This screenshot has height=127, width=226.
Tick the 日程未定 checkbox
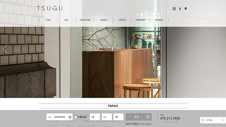76,117
